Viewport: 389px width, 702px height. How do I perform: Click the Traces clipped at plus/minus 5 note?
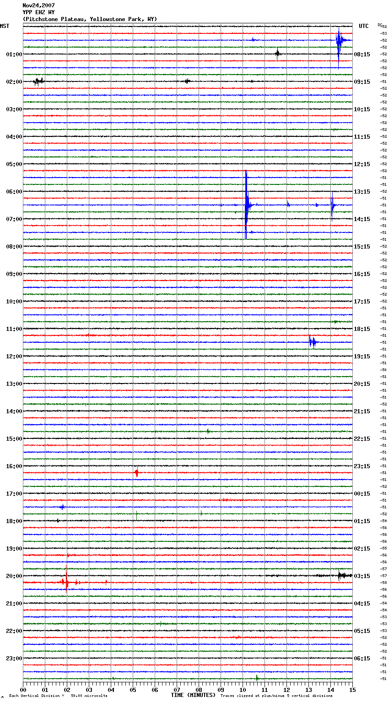pyautogui.click(x=276, y=696)
